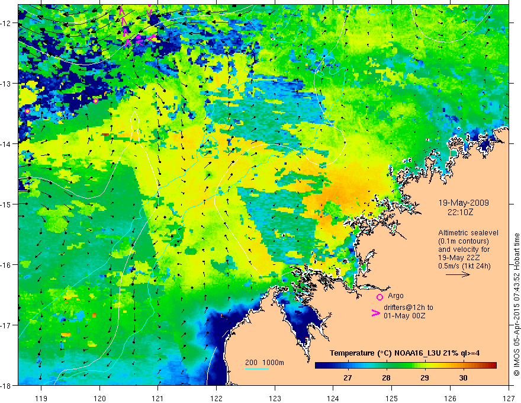Click the 0.5m/s velocity scale arrow
This screenshot has width=521, height=403.
pos(458,274)
